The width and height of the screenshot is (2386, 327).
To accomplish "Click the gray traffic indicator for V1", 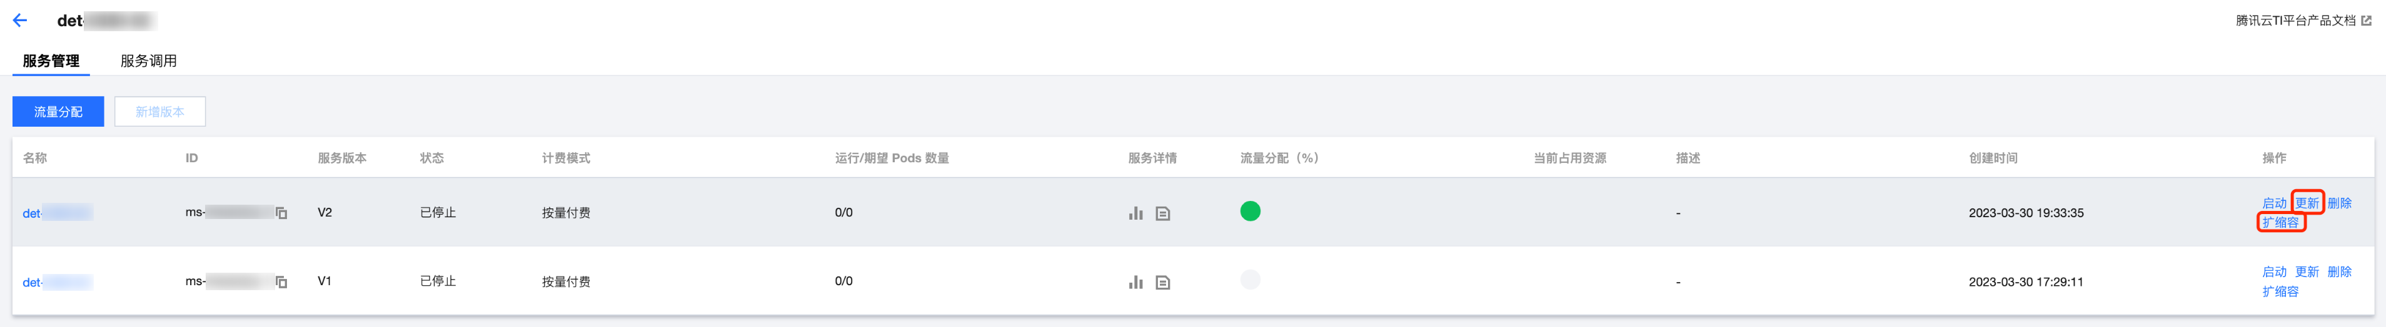I will coord(1251,280).
